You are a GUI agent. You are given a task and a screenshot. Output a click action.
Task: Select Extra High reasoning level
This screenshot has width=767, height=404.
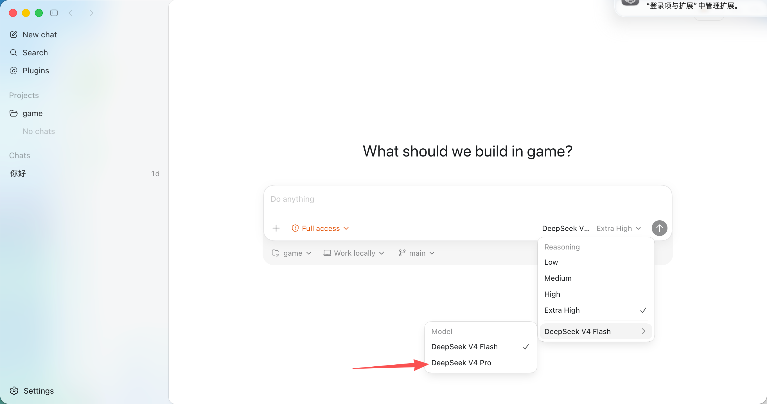coord(596,310)
